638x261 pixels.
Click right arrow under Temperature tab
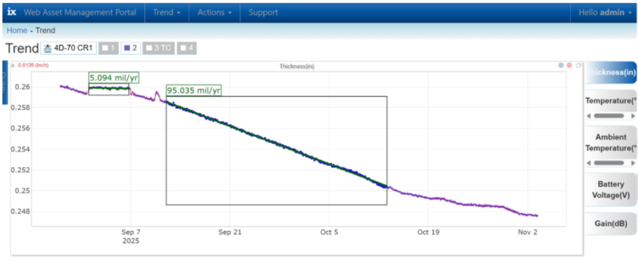(x=633, y=116)
